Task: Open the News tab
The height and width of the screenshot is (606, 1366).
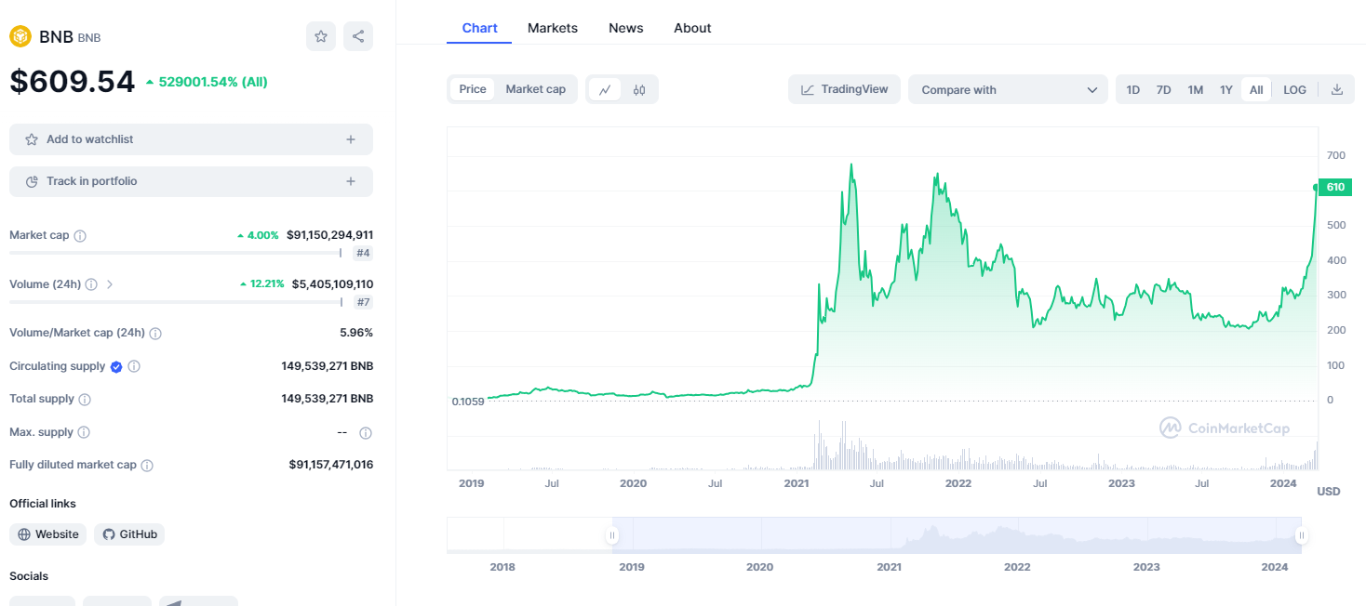Action: [x=625, y=28]
